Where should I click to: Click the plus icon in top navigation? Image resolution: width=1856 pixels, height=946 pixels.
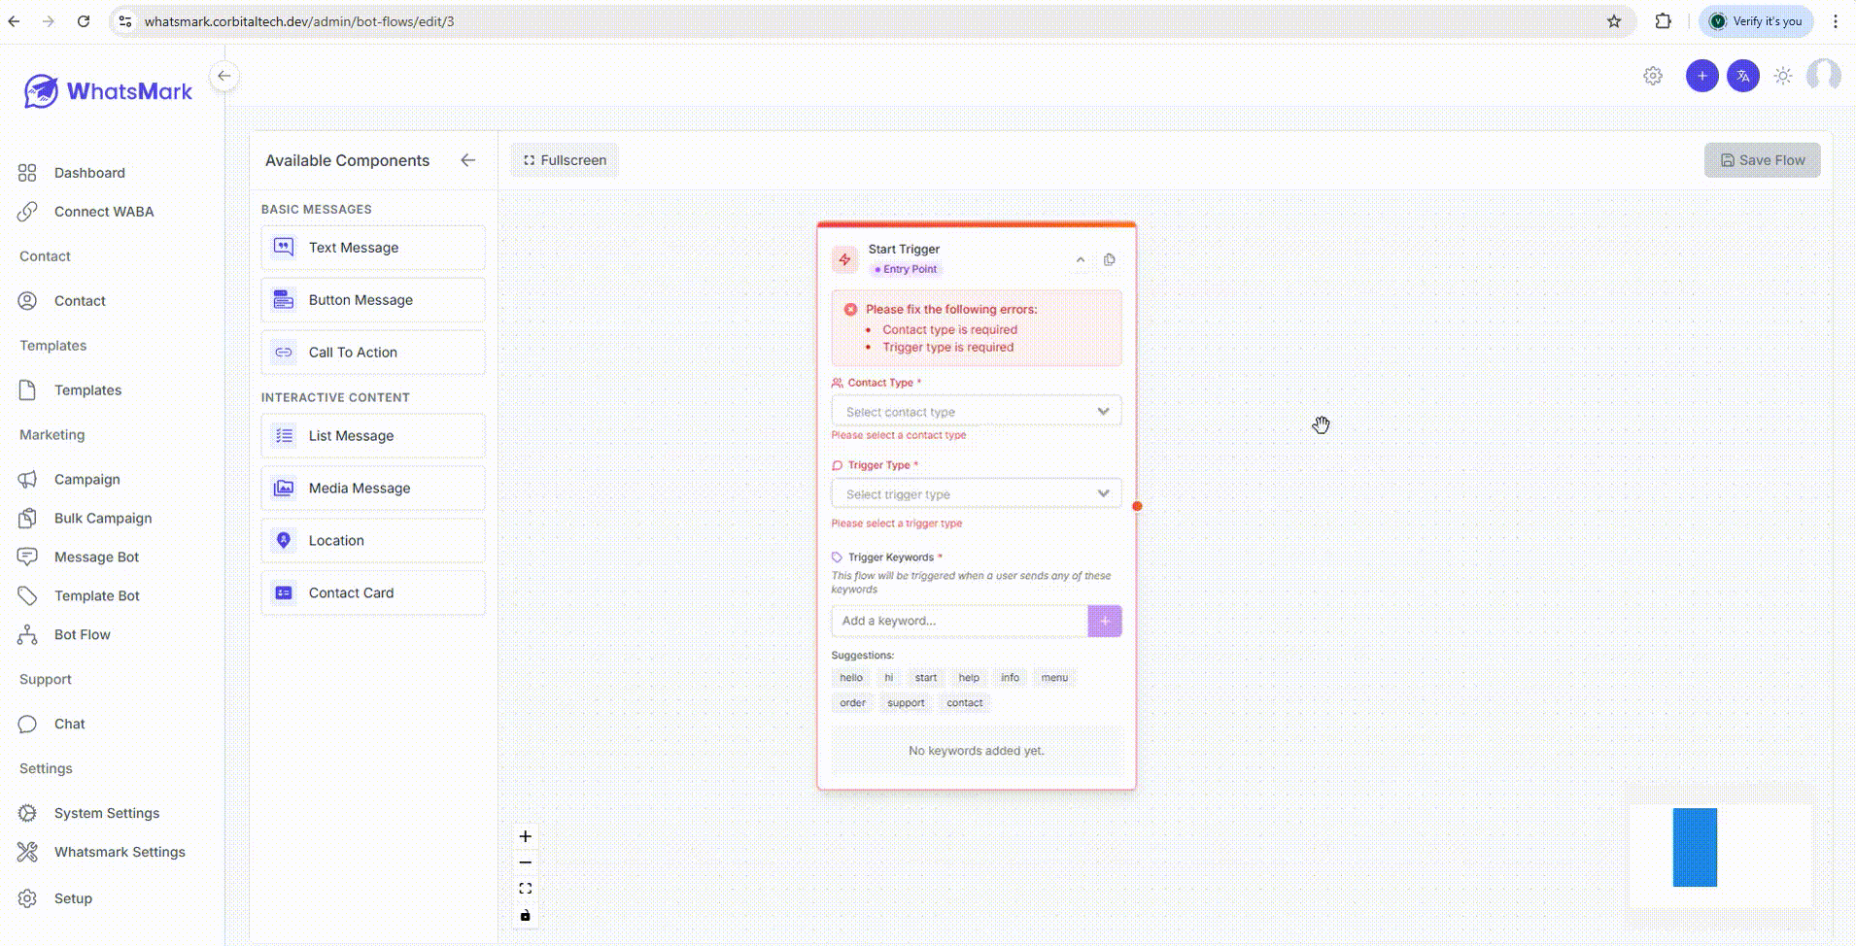tap(1701, 75)
